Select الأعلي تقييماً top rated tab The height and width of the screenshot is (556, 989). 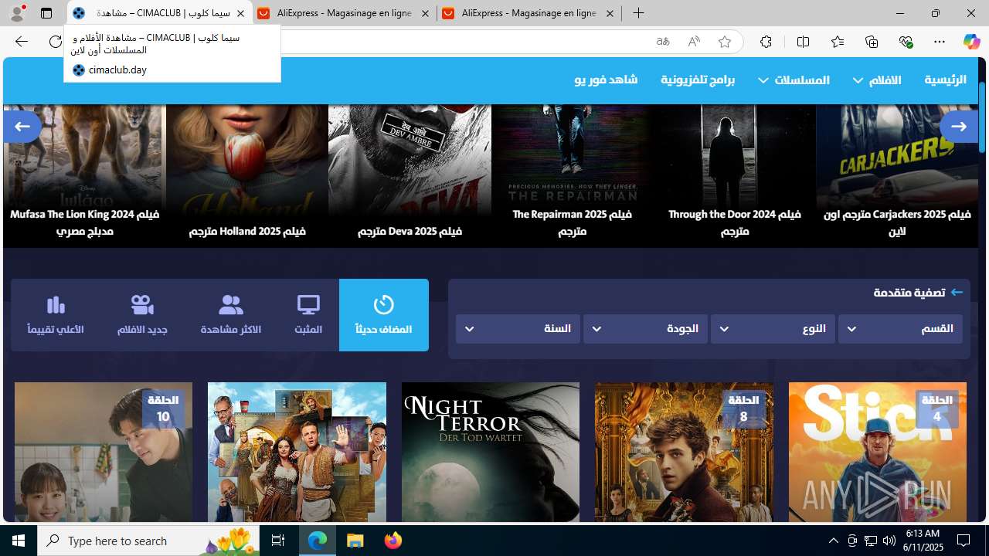tap(56, 315)
